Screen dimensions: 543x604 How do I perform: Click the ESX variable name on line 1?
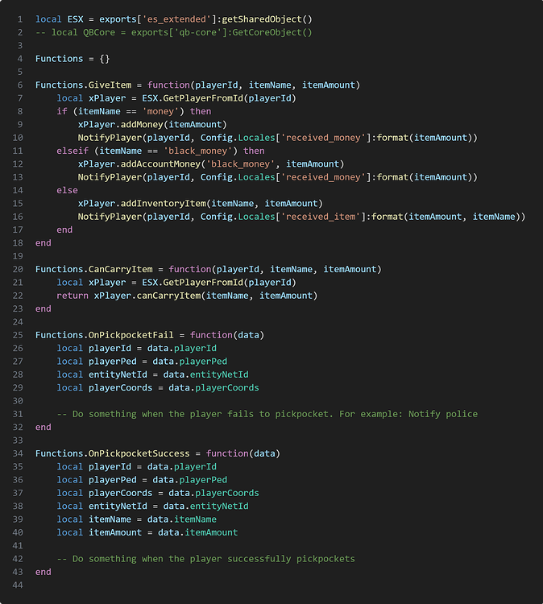75,19
